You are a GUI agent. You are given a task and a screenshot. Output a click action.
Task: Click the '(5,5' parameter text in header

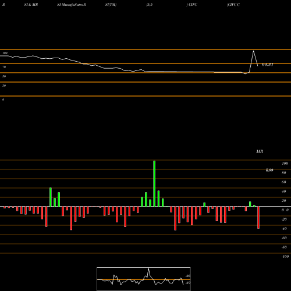tap(150, 5)
